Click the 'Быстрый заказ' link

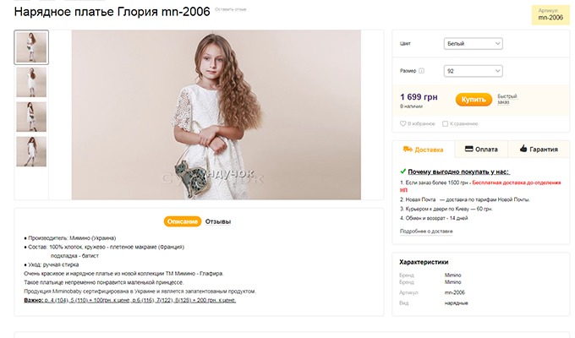(507, 99)
